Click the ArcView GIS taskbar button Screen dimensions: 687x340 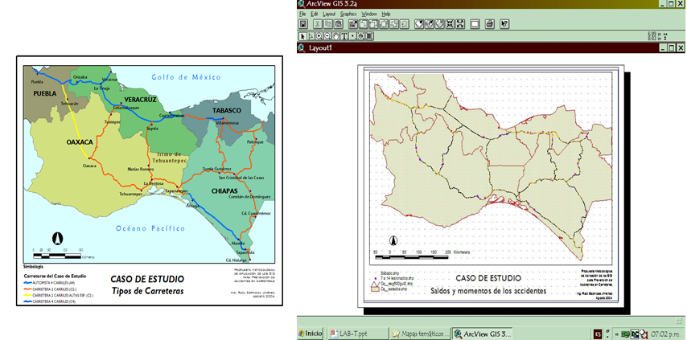481,333
